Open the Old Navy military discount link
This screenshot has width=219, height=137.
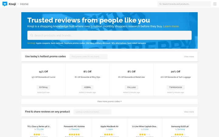click(98, 43)
